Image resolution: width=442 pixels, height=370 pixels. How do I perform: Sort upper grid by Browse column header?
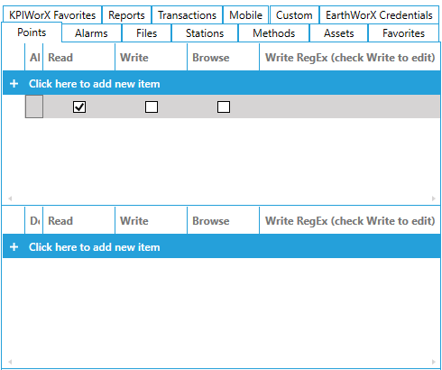coord(223,58)
